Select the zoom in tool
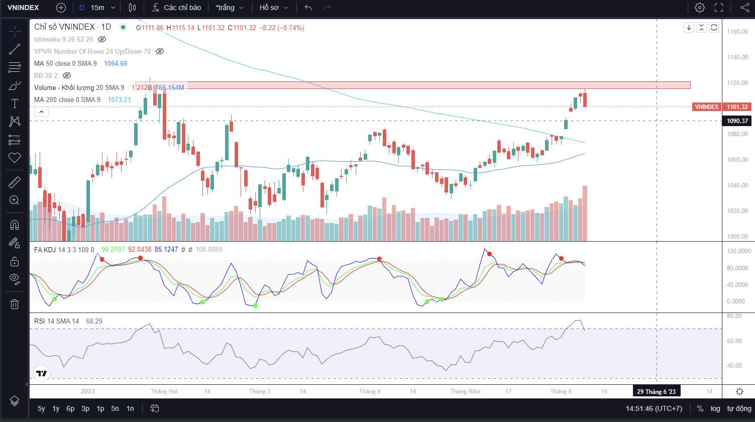The width and height of the screenshot is (755, 422). [15, 200]
